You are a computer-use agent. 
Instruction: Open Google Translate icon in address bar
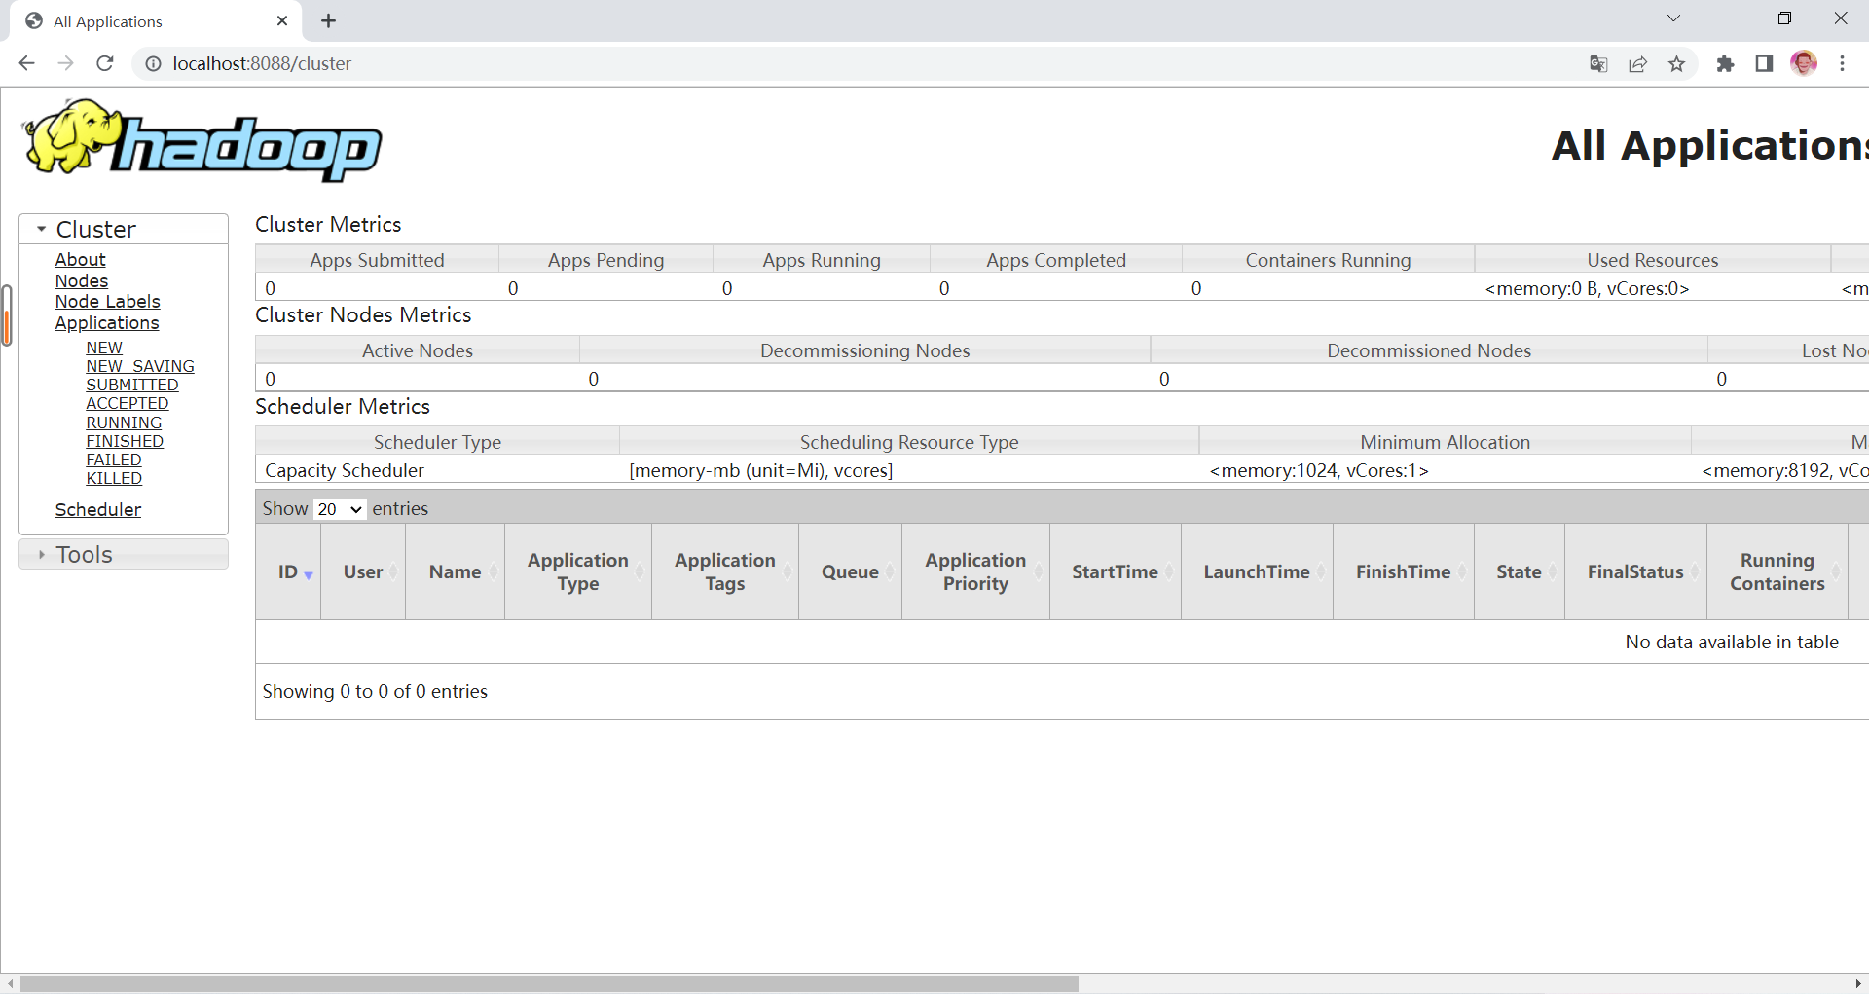(1598, 63)
